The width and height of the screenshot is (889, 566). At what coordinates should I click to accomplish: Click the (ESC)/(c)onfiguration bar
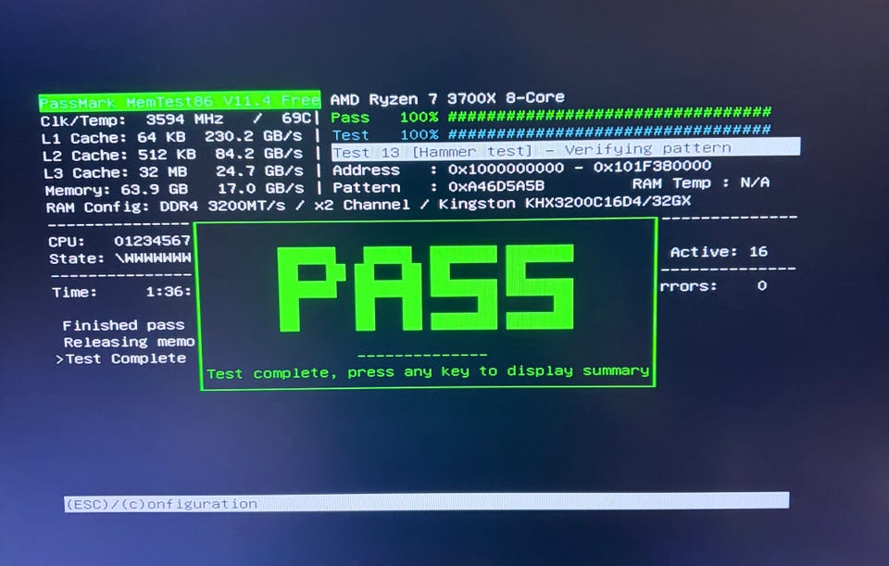click(426, 502)
